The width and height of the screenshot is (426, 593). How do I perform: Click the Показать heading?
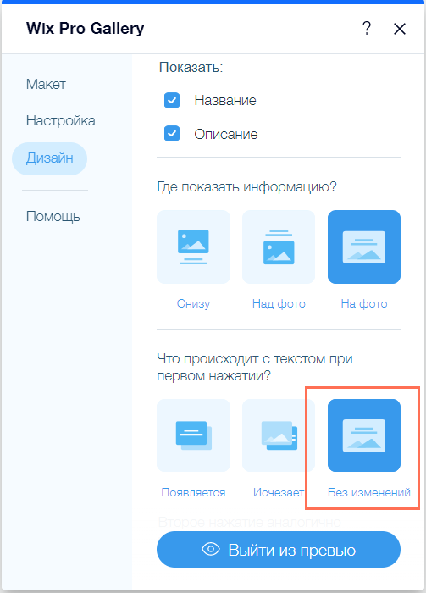pos(191,67)
